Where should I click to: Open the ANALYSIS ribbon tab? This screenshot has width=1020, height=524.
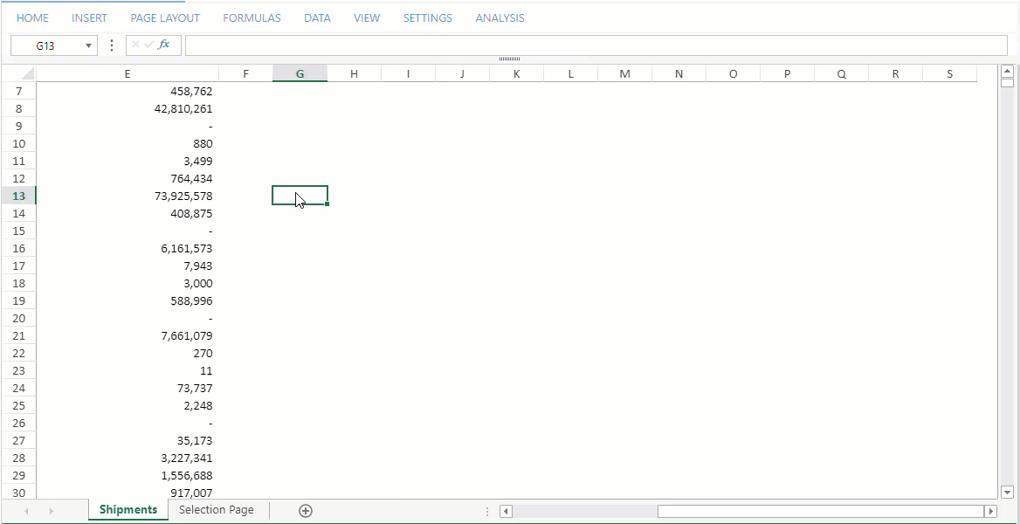(500, 17)
